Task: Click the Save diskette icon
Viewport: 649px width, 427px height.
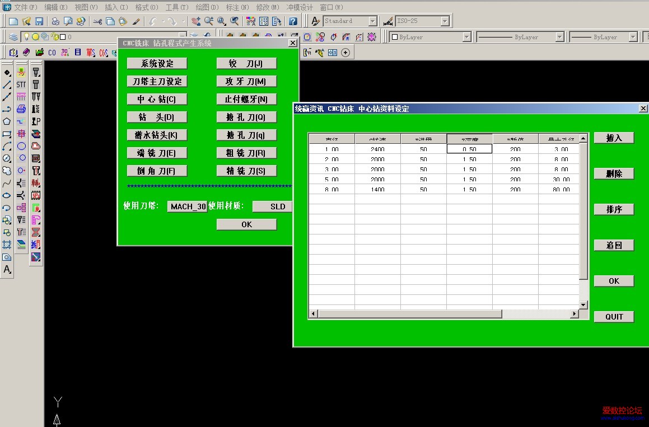Action: pyautogui.click(x=39, y=21)
